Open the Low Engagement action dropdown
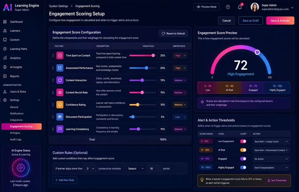Screen dimensions: 299x192 (x=271, y=141)
